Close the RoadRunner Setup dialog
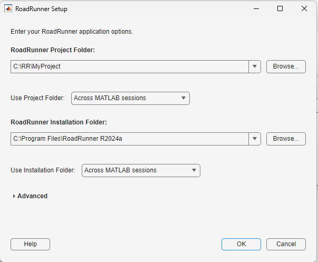 (x=304, y=9)
